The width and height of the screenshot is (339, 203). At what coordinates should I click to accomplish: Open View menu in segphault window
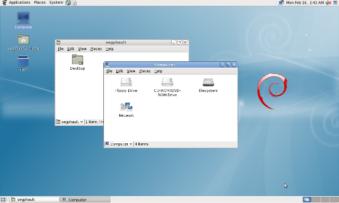click(82, 49)
